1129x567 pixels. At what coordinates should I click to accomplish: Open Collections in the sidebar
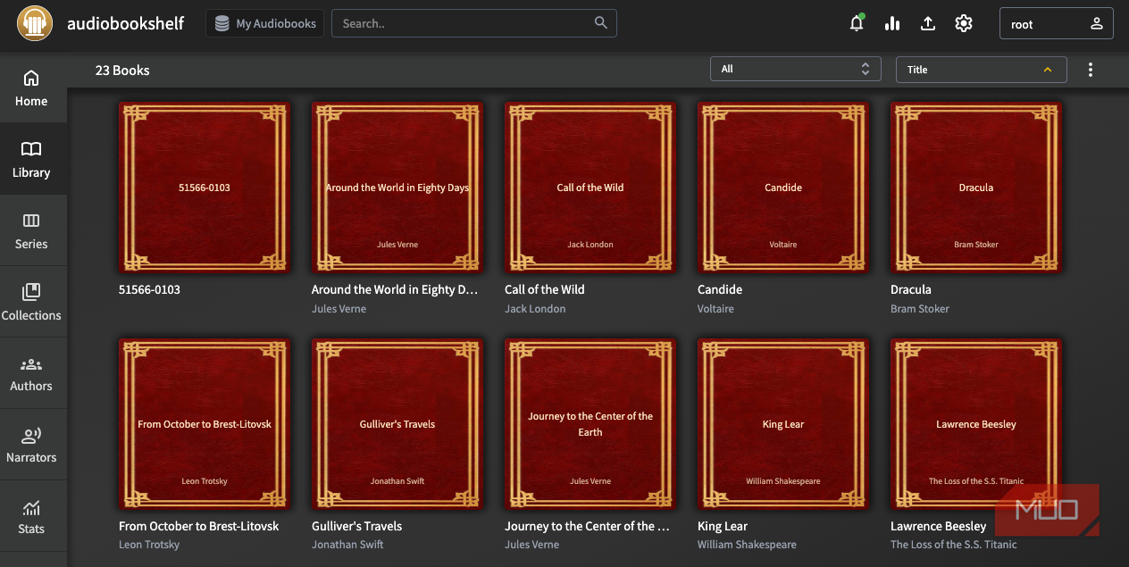tap(31, 303)
